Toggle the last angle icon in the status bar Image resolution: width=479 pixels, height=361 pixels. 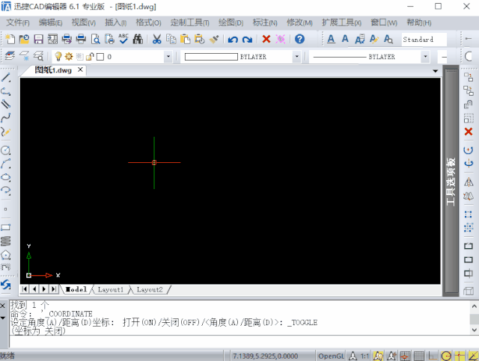pyautogui.click(x=473, y=356)
